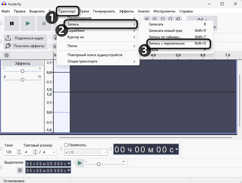Decrease the tempo with the down stepper
Image resolution: width=242 pixels, height=183 pixels.
pos(19,154)
